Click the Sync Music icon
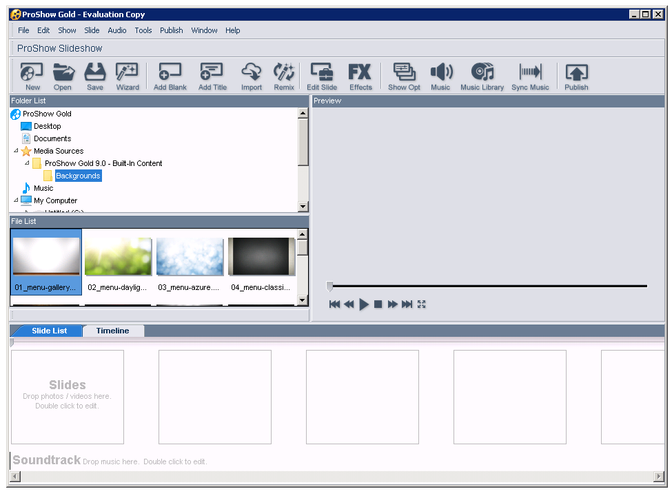672x498 pixels. tap(530, 76)
